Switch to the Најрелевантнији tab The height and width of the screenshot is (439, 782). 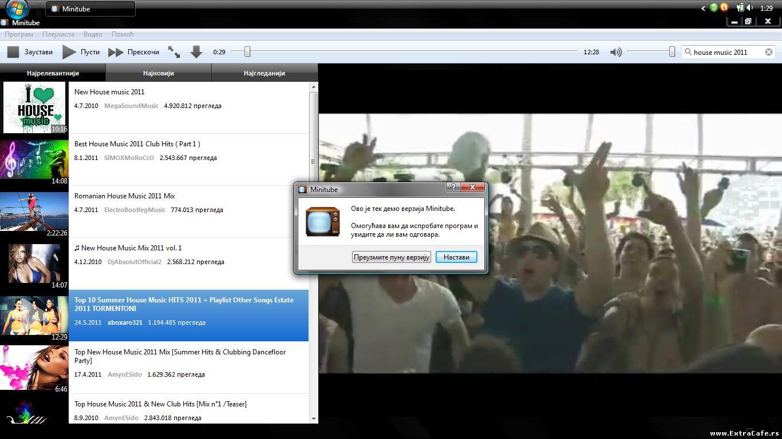pos(53,73)
